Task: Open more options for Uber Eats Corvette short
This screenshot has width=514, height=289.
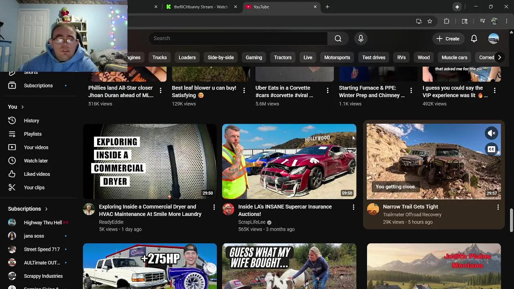Action: click(x=328, y=91)
